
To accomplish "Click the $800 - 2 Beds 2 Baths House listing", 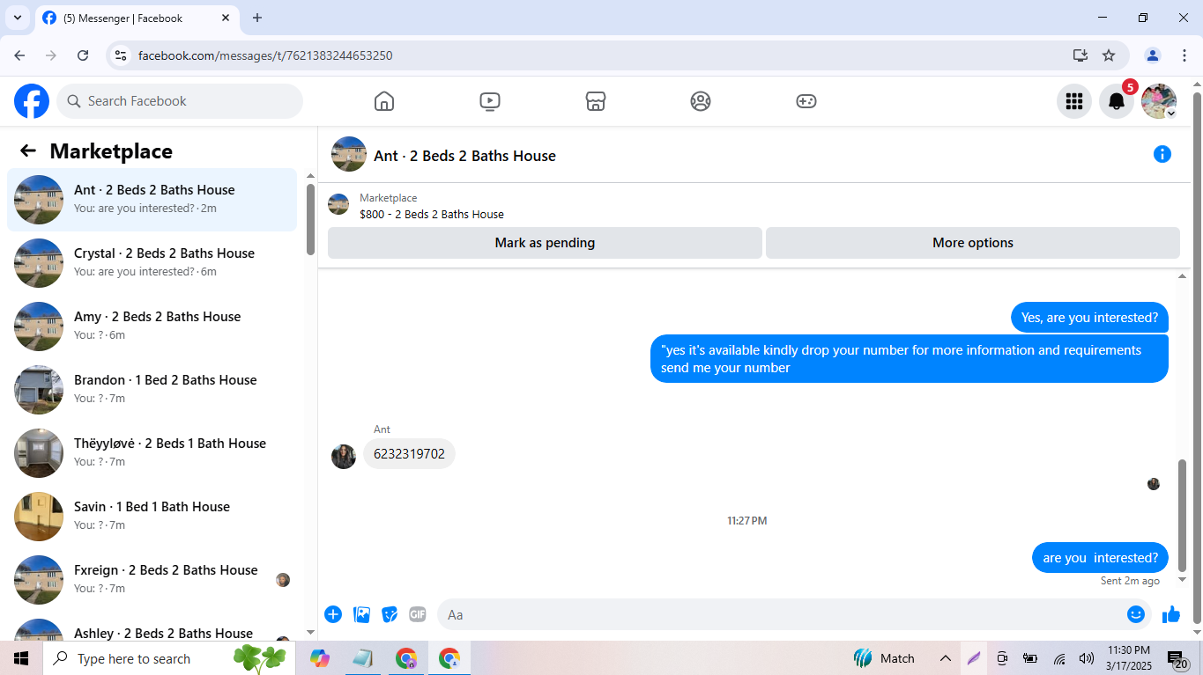I will [432, 214].
